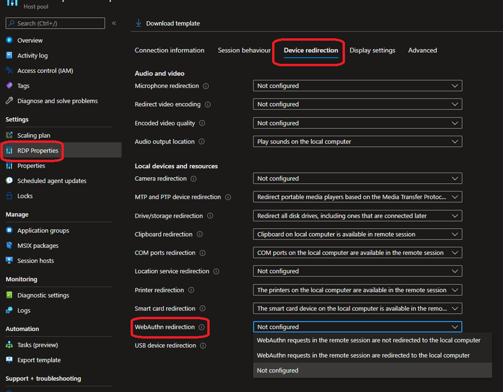Click the Diagnostic settings icon
Image resolution: width=503 pixels, height=392 pixels.
click(9, 295)
